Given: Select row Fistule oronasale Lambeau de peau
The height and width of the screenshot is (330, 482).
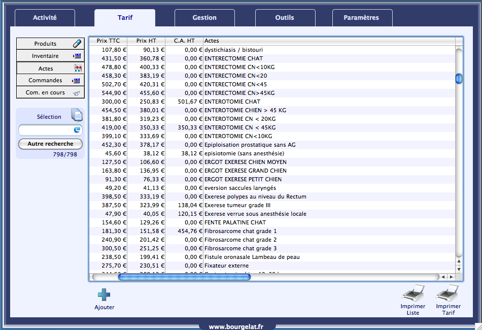Looking at the screenshot, I should click(272, 256).
